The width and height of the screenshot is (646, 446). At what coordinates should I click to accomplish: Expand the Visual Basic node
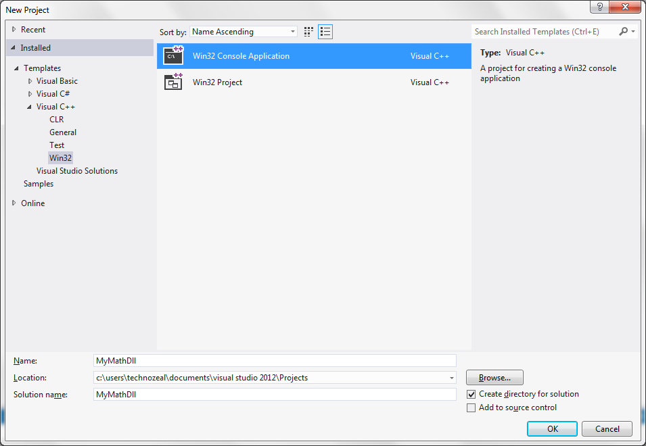click(30, 81)
